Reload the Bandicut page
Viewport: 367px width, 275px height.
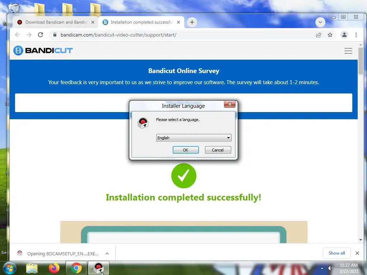[40, 35]
